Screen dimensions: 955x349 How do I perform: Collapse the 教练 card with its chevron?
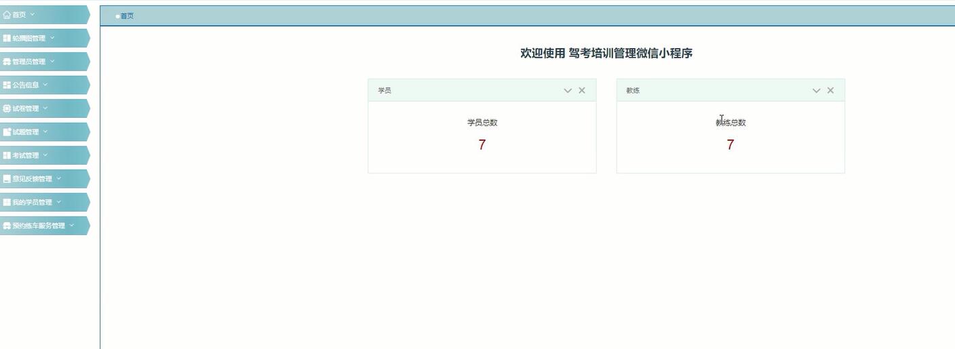817,90
